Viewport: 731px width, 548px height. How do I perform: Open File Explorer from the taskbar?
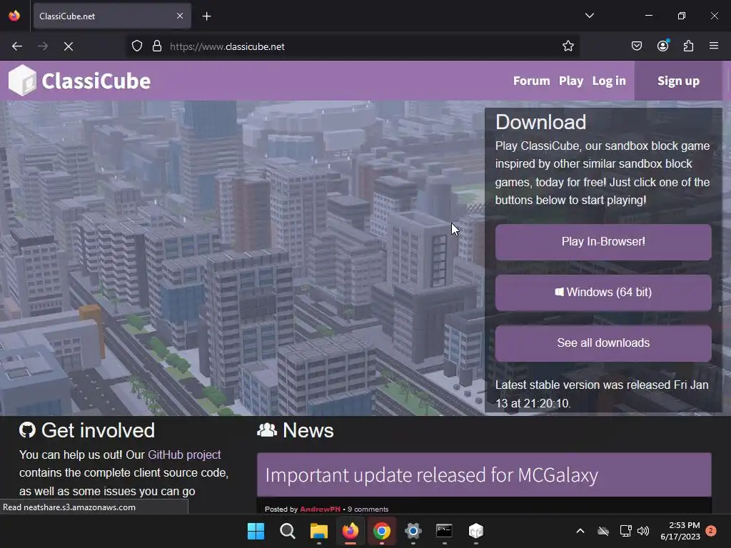coord(319,531)
